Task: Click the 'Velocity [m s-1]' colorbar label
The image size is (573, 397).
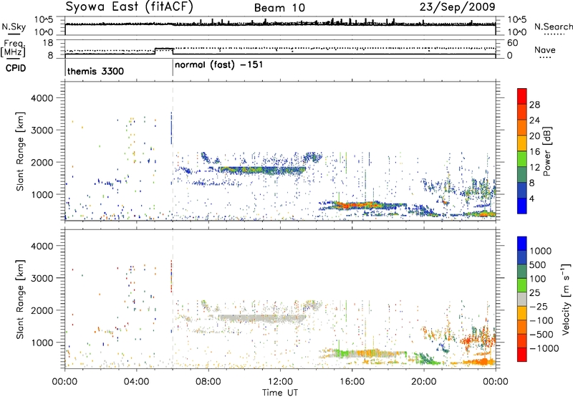Action: (566, 299)
